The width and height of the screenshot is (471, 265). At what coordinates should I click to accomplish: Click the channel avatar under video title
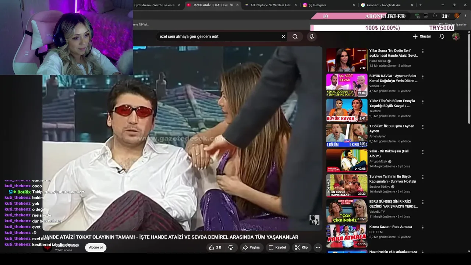click(47, 248)
